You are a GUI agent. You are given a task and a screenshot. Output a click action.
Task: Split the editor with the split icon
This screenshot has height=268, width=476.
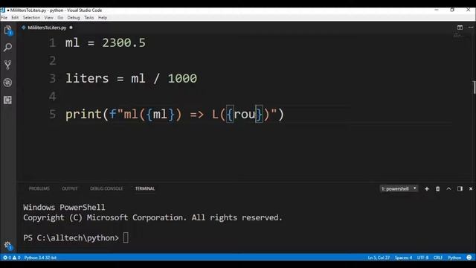[x=460, y=28]
